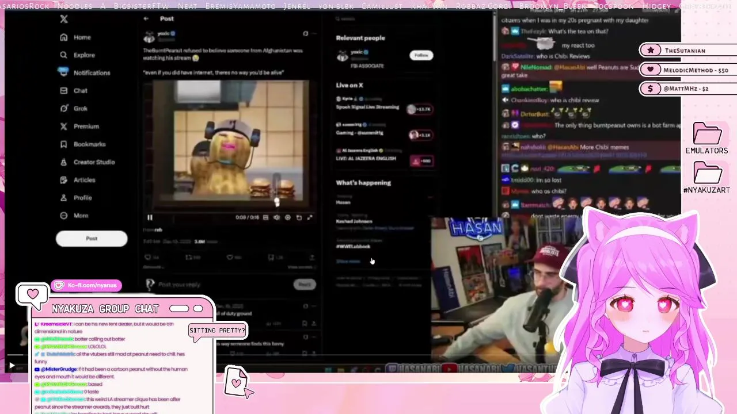
Task: Bookmark the main post
Action: pos(271,258)
